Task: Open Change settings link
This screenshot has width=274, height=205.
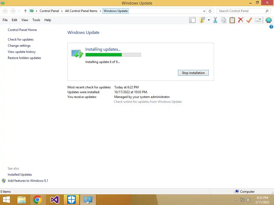Action: click(19, 46)
